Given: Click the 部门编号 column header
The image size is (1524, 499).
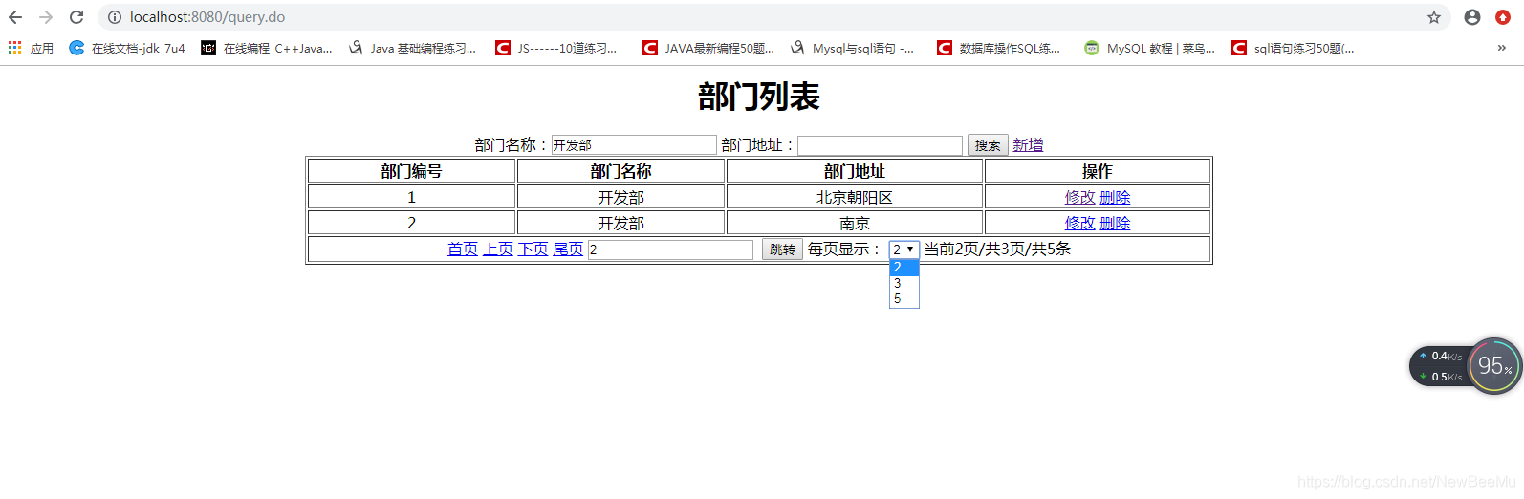Looking at the screenshot, I should click(412, 171).
